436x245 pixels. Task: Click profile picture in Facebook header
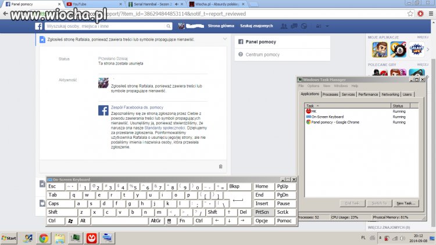(181, 26)
